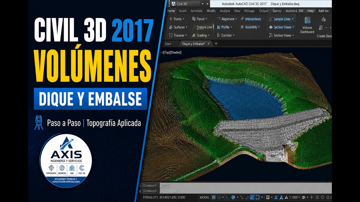This screenshot has width=360, height=202.
Task: Click the isometric drafting icon in status bar
Action: (x=242, y=198)
